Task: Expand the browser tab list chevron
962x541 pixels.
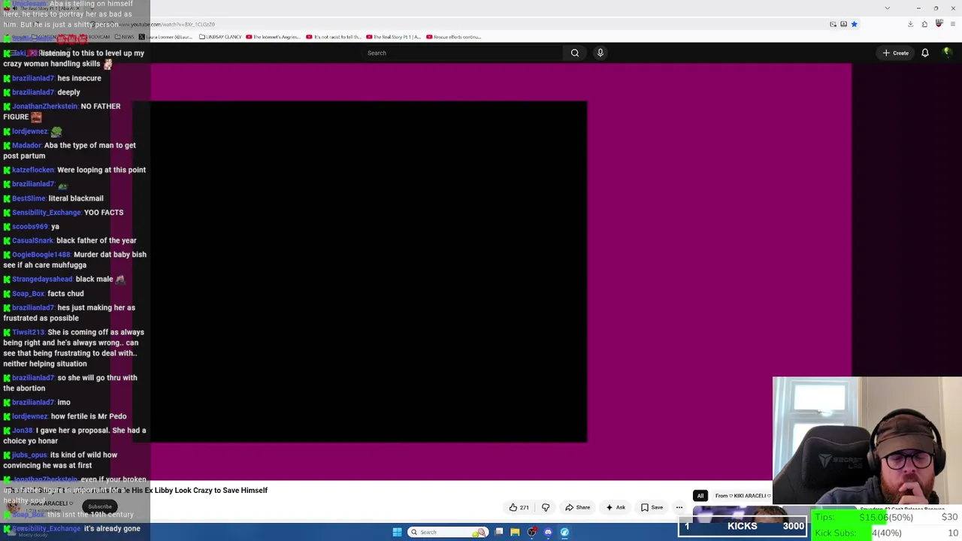Action: tap(888, 8)
